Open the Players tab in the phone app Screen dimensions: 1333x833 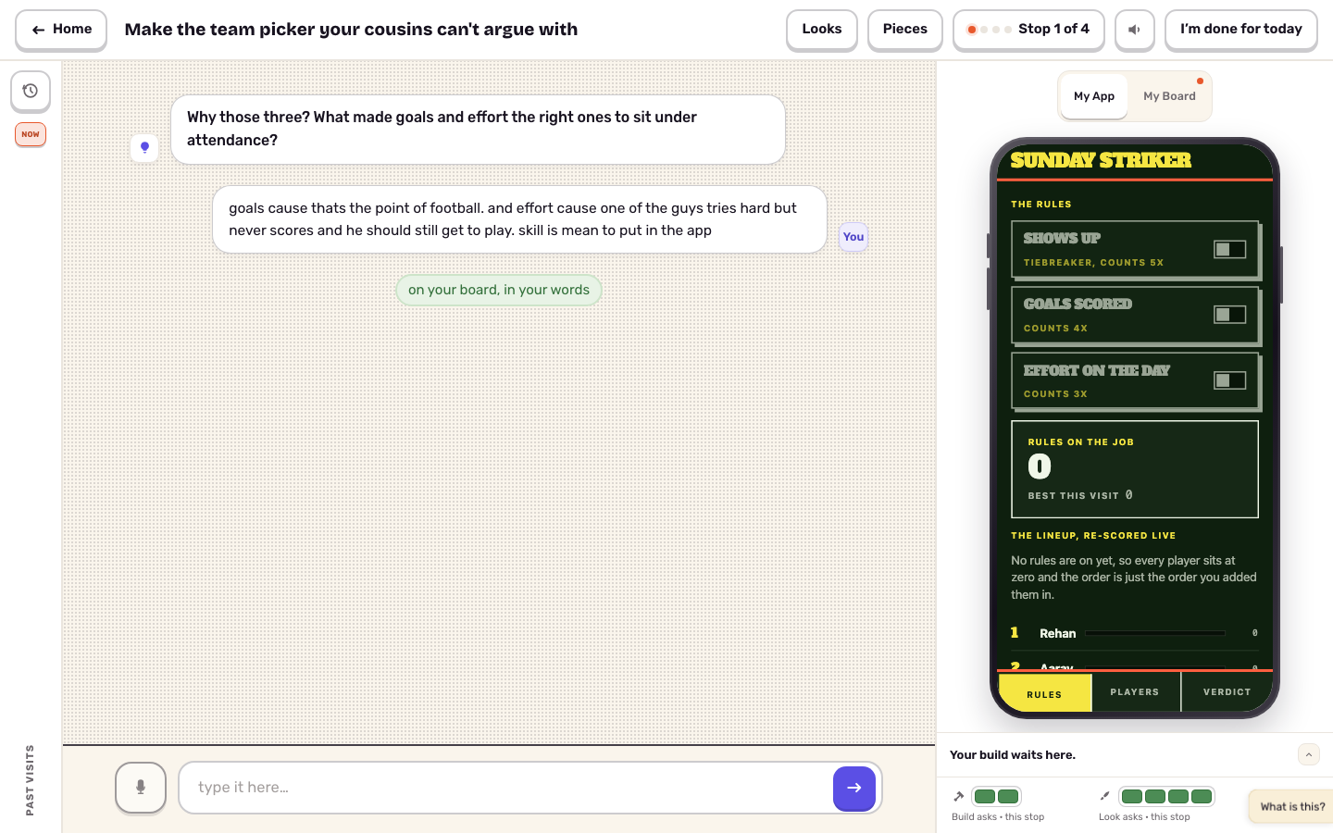(1135, 692)
